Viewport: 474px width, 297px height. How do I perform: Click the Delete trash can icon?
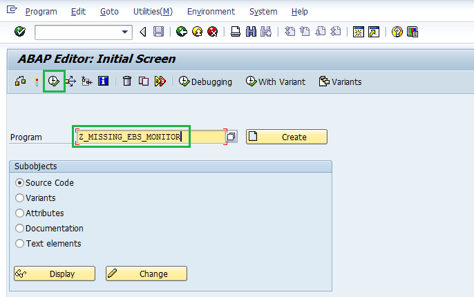click(127, 82)
